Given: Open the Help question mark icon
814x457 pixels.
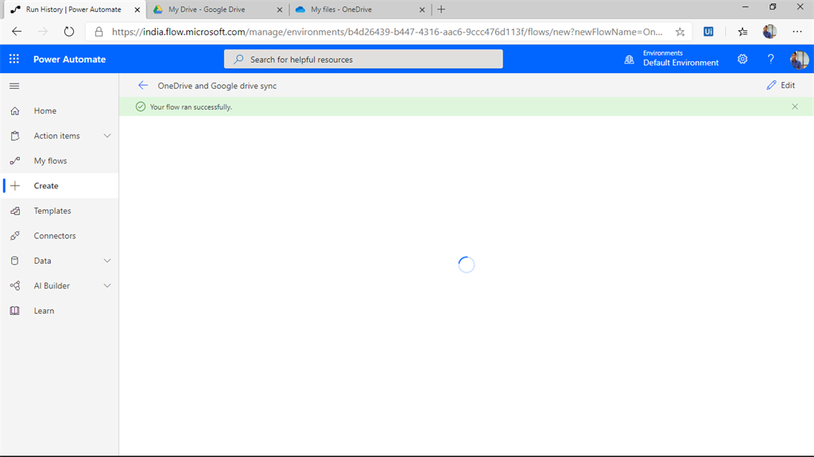Looking at the screenshot, I should (x=770, y=59).
